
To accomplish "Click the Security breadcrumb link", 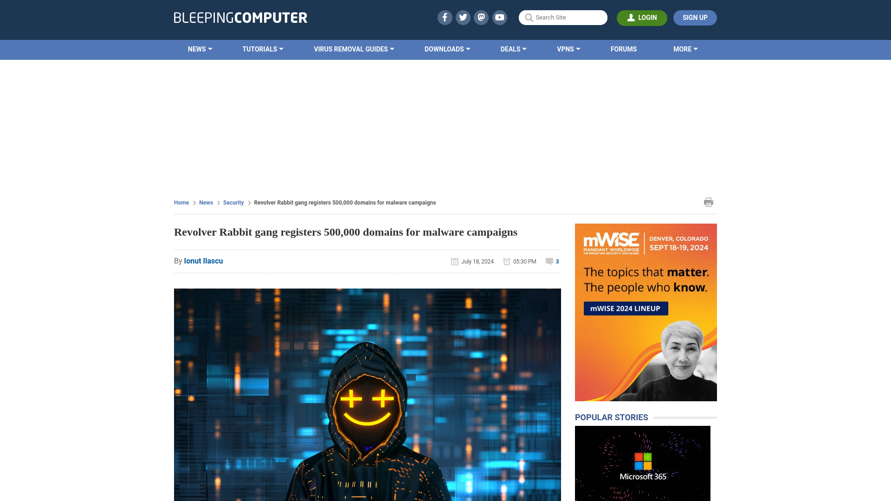I will point(233,202).
